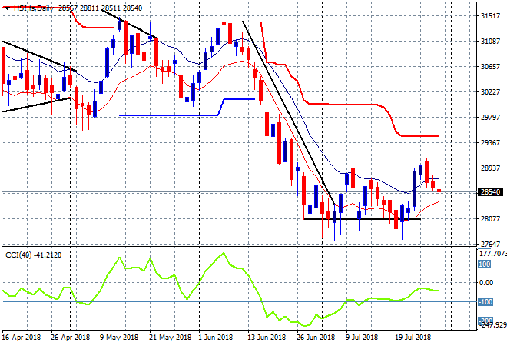This screenshot has width=507, height=346.
Task: Click the CCI -100 level label
Action: [485, 302]
